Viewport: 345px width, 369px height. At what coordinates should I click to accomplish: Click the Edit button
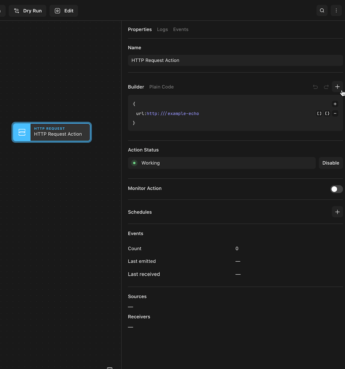[x=64, y=11]
